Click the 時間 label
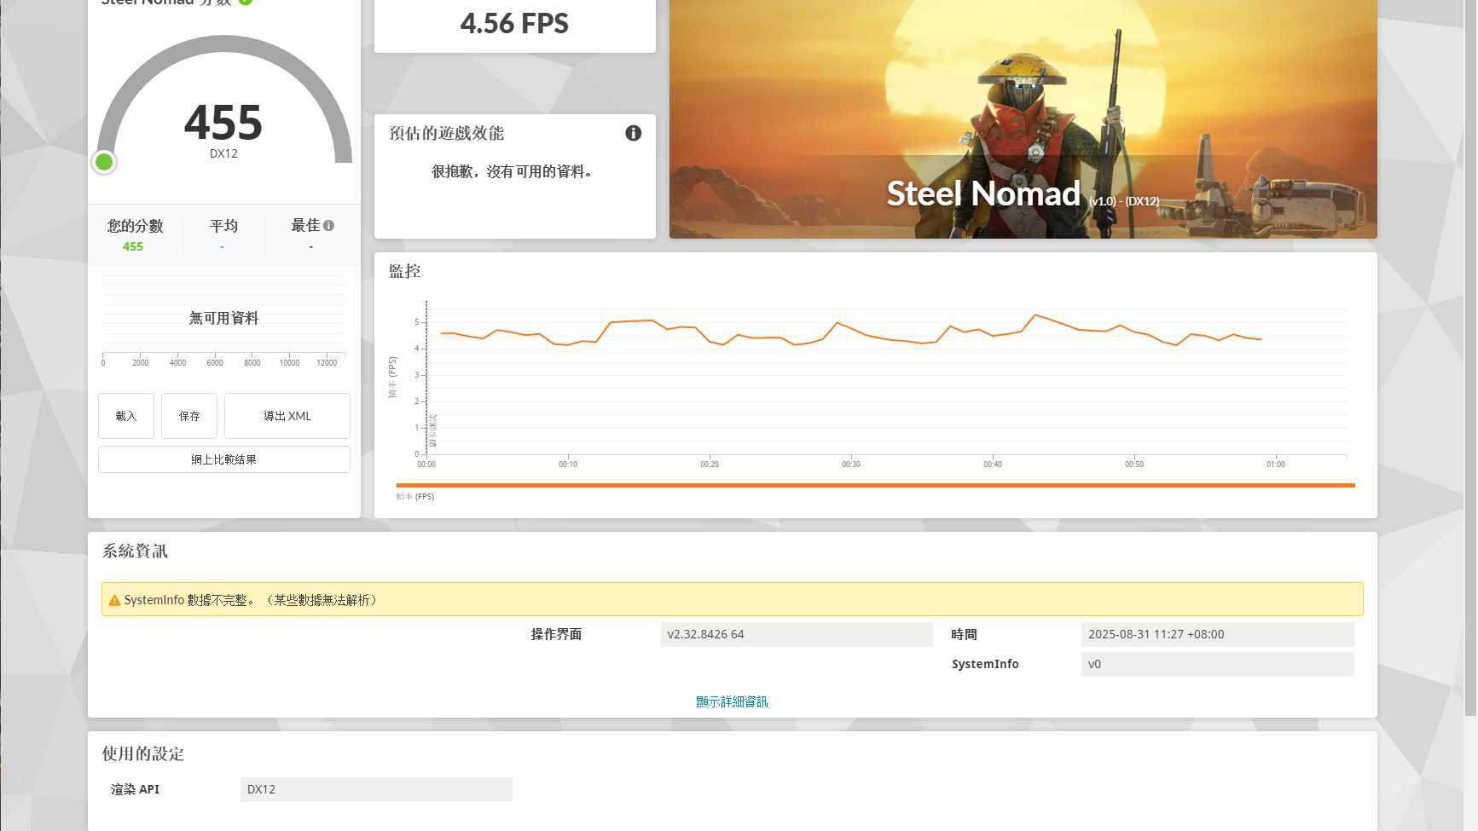This screenshot has width=1478, height=831. click(x=964, y=634)
